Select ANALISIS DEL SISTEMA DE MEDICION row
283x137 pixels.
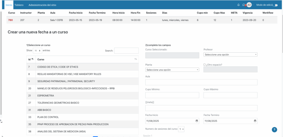[82, 131]
